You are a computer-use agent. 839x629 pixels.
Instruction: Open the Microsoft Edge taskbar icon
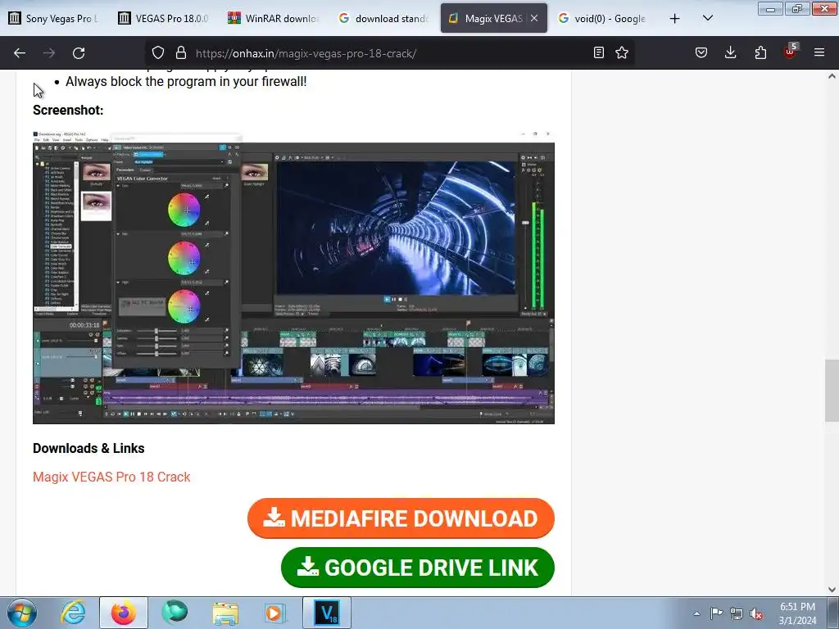(175, 613)
